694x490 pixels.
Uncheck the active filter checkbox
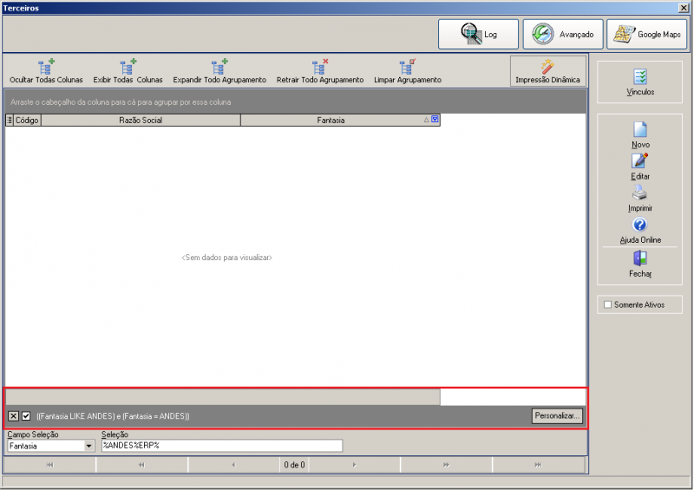(26, 416)
